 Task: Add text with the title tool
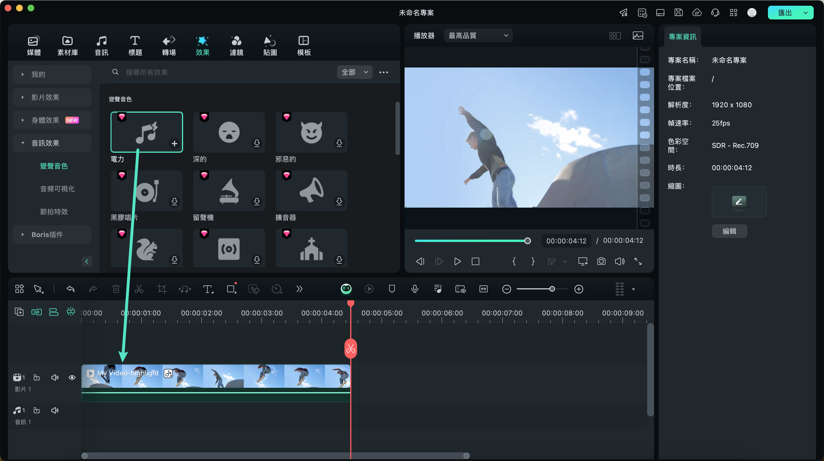point(208,289)
